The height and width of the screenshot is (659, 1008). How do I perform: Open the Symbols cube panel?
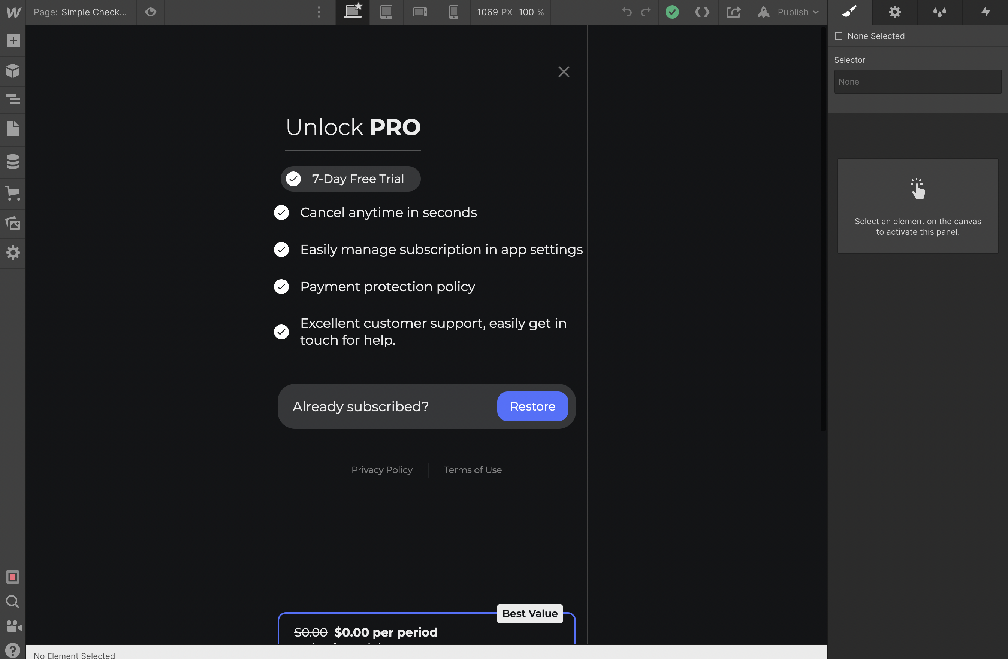click(x=13, y=70)
